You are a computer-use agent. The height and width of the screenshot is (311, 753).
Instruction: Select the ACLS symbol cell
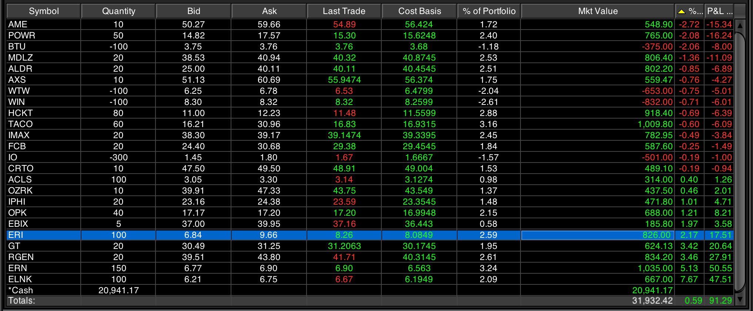(x=44, y=180)
